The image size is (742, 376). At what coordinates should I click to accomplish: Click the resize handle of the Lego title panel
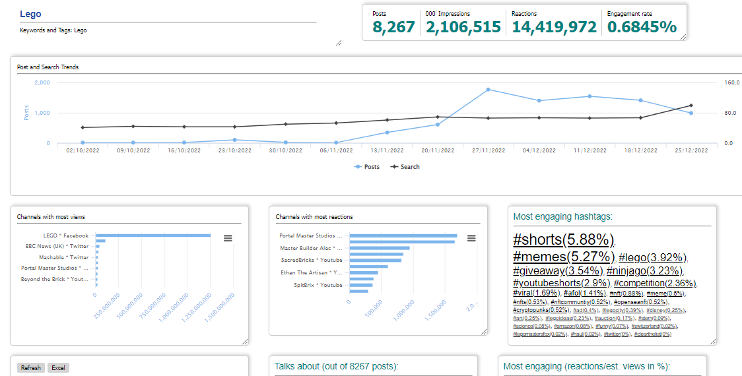pos(339,43)
